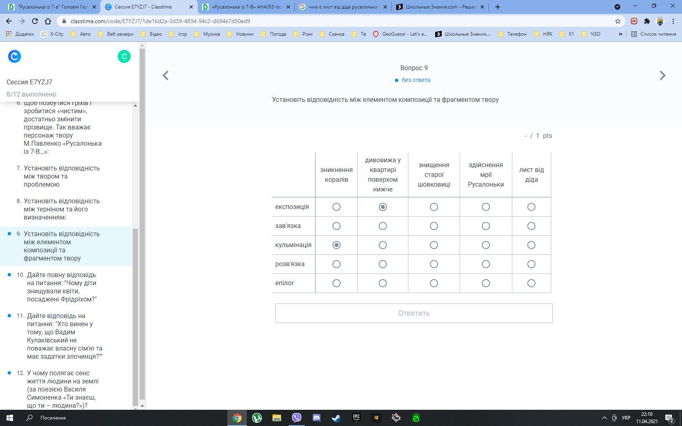Open File Explorer from the taskbar
Viewport: 682px width, 426px height.
[x=277, y=418]
